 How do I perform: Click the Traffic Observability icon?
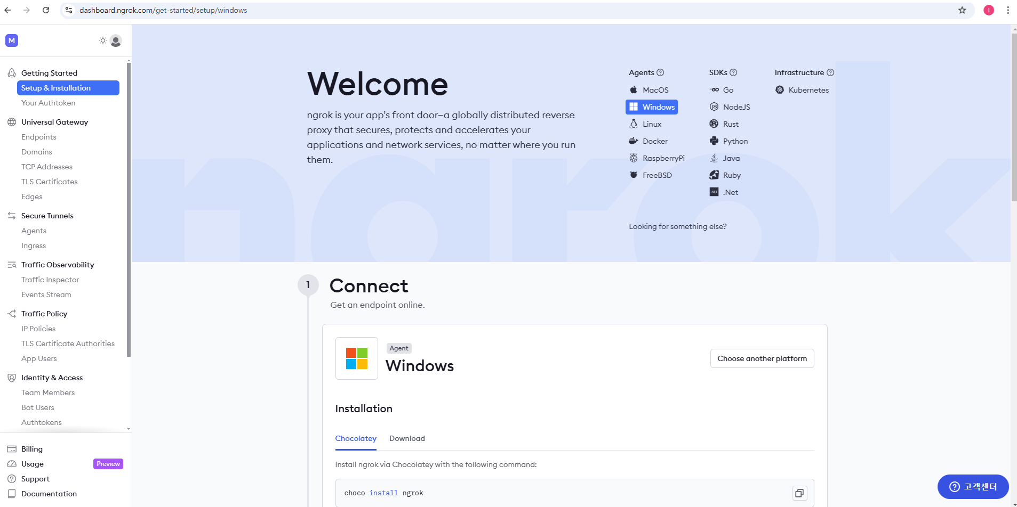pos(12,265)
